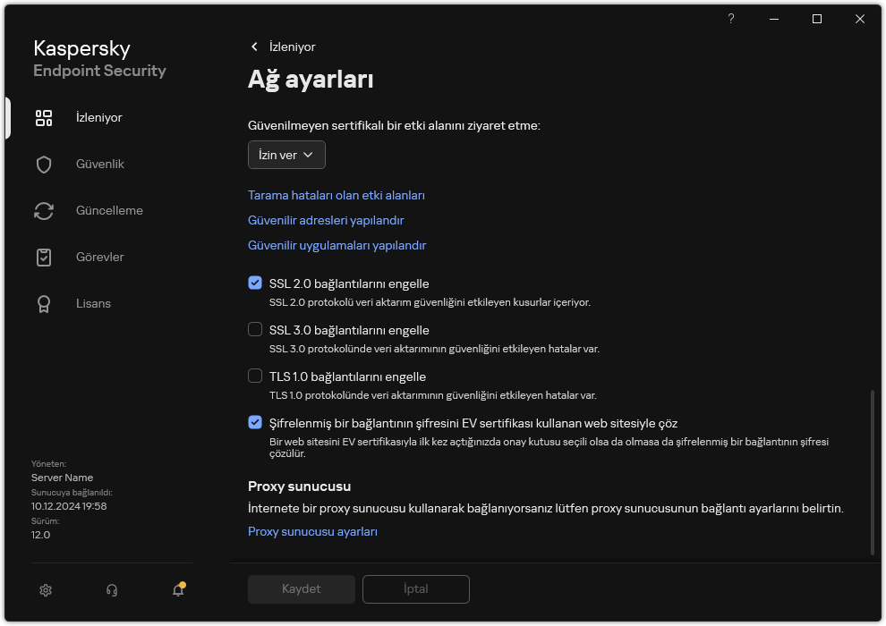The height and width of the screenshot is (626, 886).
Task: Open Proxy sunucusu ayarları
Action: [313, 531]
